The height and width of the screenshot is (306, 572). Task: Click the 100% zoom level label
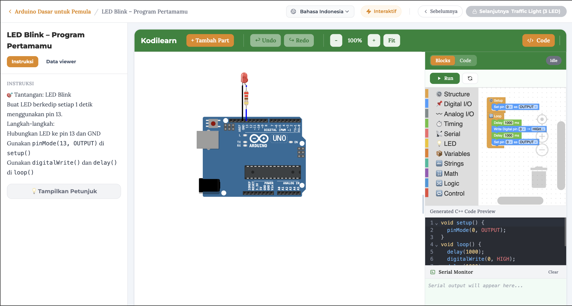355,40
